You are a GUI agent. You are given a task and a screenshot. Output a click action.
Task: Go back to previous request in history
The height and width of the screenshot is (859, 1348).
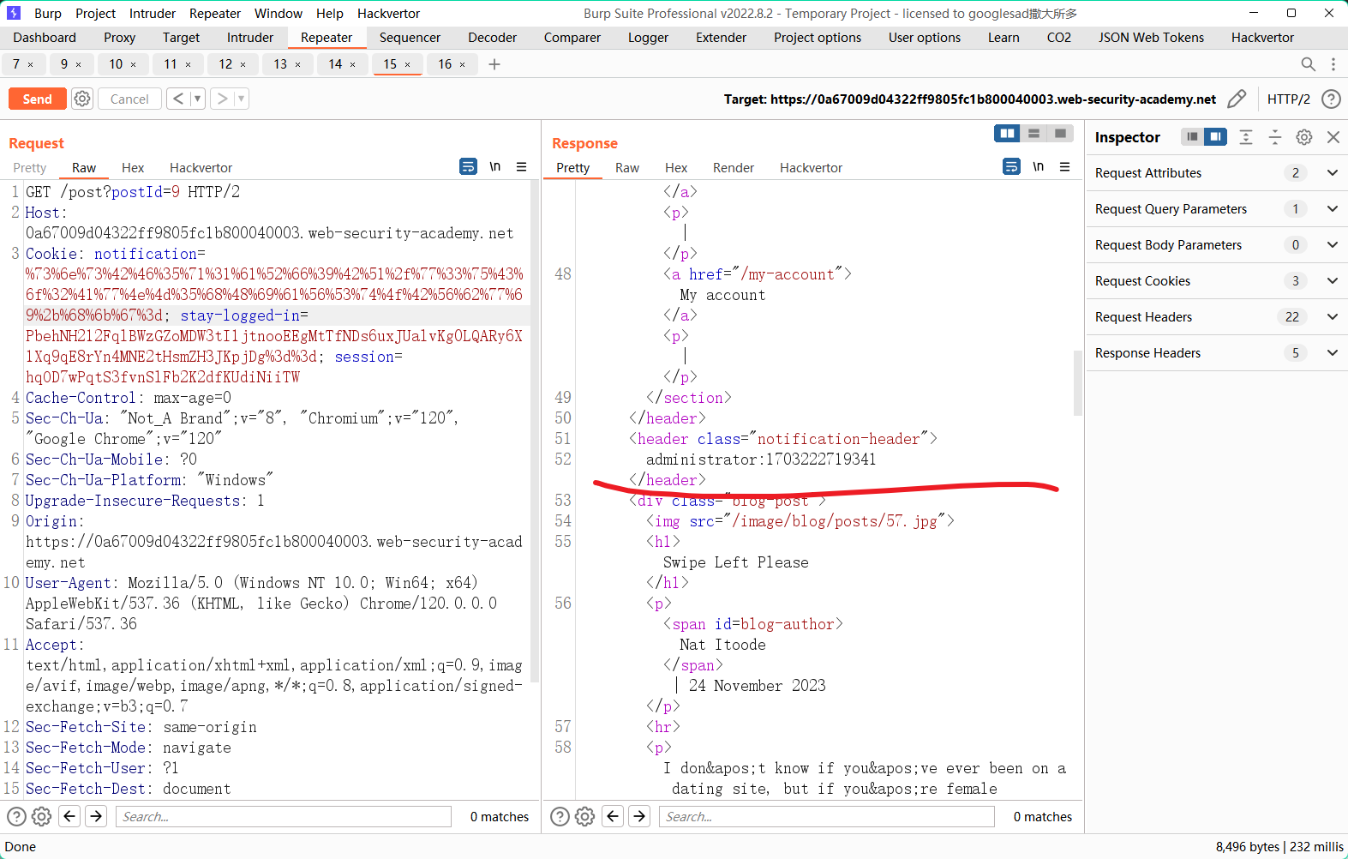(178, 99)
